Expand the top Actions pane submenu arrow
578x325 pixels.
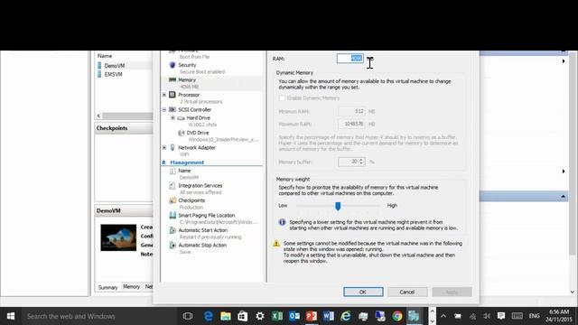tap(564, 61)
